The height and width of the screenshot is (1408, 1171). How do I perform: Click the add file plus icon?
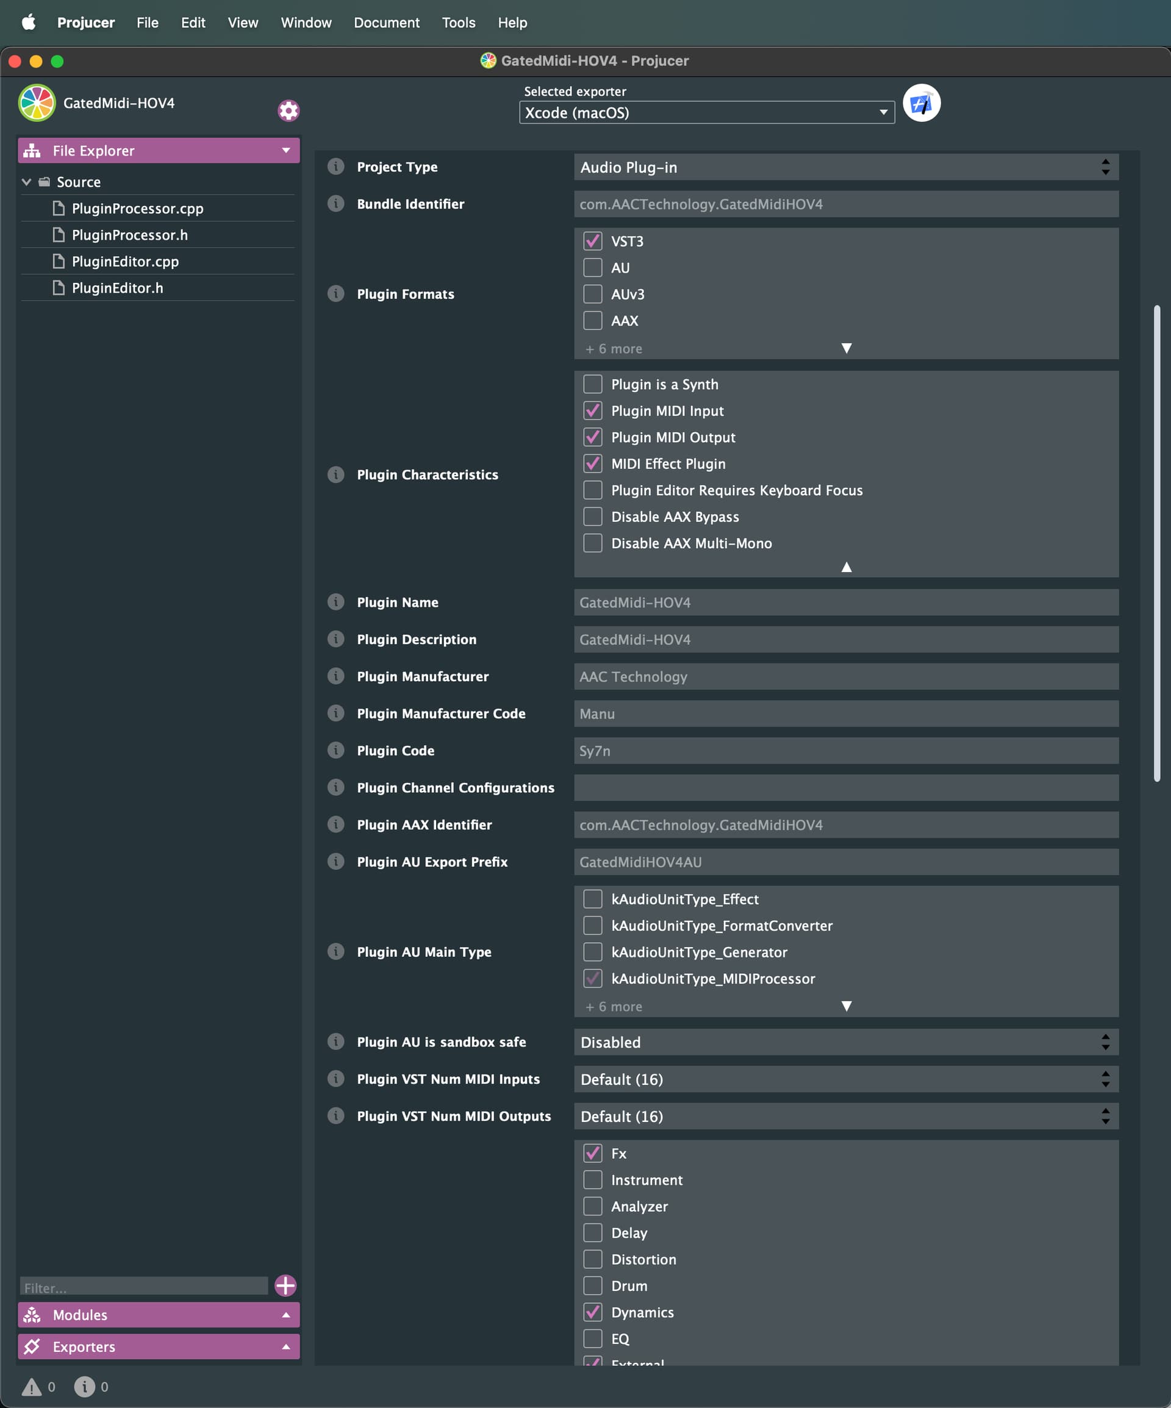click(x=285, y=1285)
